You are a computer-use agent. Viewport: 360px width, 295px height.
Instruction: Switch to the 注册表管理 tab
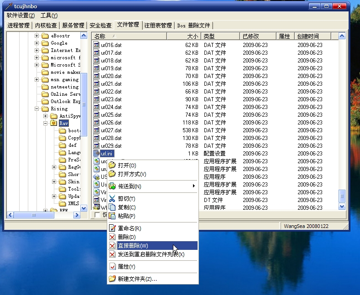(158, 25)
